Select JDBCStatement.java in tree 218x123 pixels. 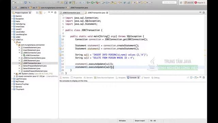point(31,61)
